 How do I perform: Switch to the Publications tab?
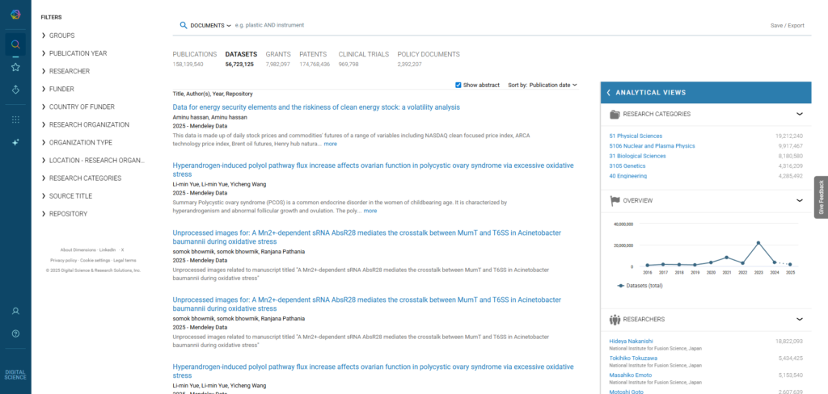[x=195, y=54]
